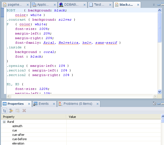
Task: Collapse the Aural property category
Action: (x=4, y=122)
